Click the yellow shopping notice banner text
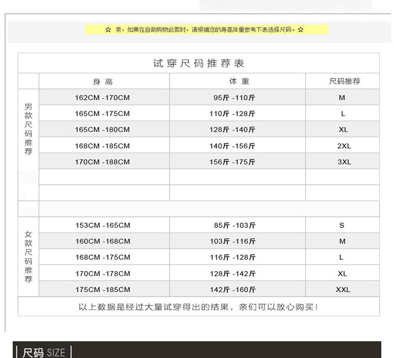This screenshot has height=358, width=394. tap(204, 30)
